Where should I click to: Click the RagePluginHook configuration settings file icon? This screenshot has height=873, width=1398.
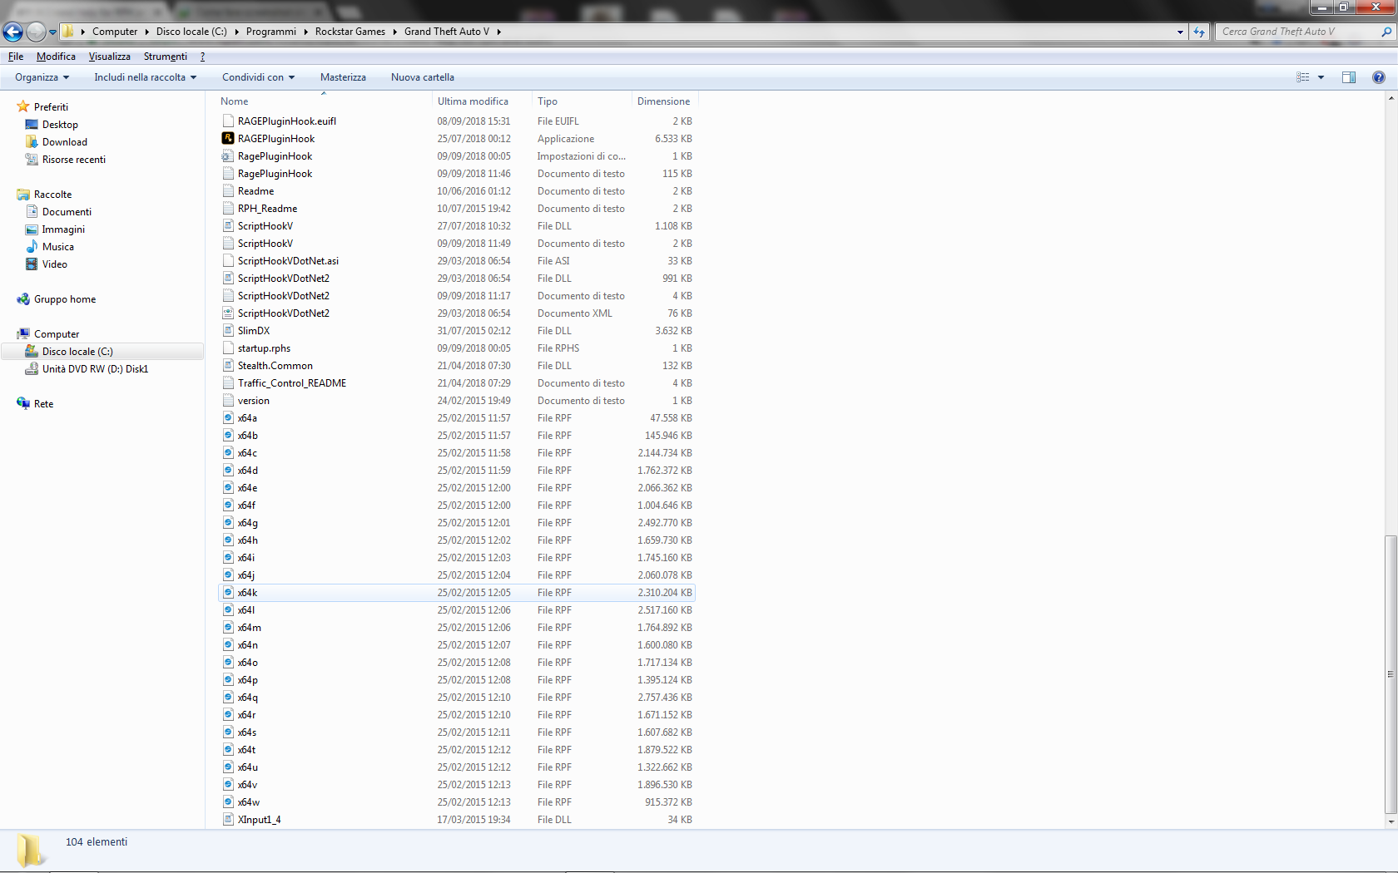tap(228, 155)
